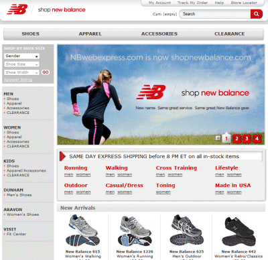
Task: Select men under Made in USA
Action: coord(220,192)
